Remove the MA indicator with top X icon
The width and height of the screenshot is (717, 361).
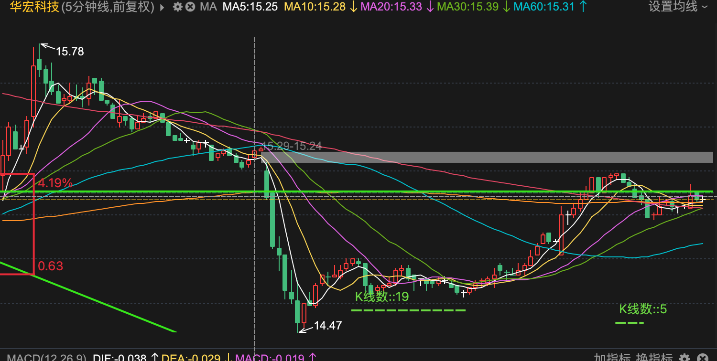[x=190, y=7]
